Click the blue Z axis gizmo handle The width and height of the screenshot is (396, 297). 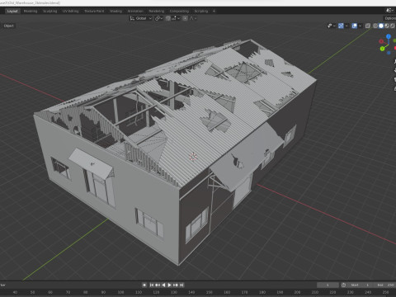pyautogui.click(x=389, y=36)
